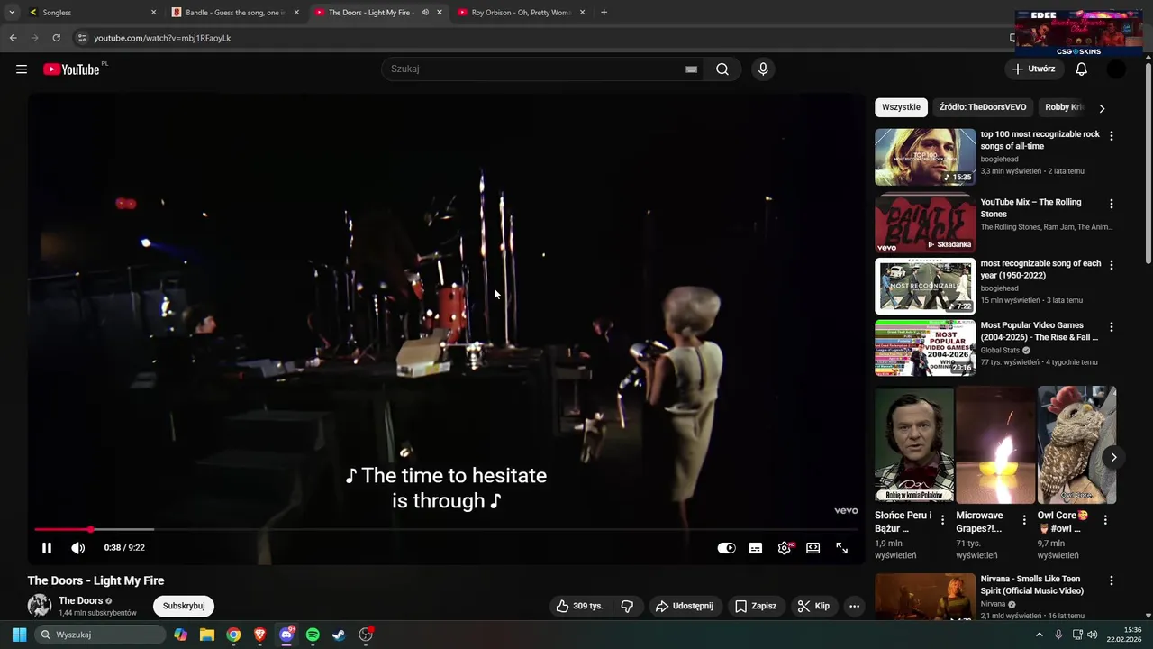
Task: Open options for Owl Core short
Action: coord(1105,520)
